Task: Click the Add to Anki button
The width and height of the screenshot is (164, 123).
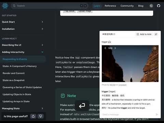Action: click(x=144, y=34)
